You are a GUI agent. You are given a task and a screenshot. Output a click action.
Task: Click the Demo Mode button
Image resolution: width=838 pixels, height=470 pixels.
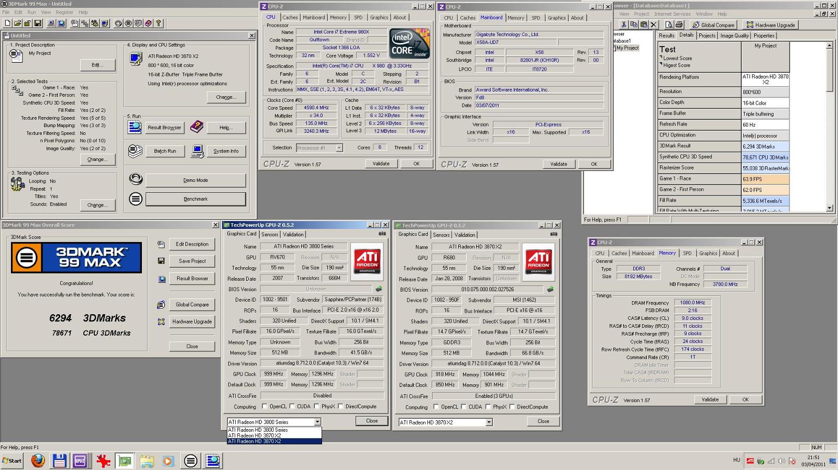pyautogui.click(x=195, y=180)
